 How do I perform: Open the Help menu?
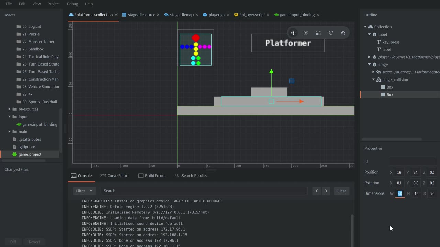click(x=89, y=4)
